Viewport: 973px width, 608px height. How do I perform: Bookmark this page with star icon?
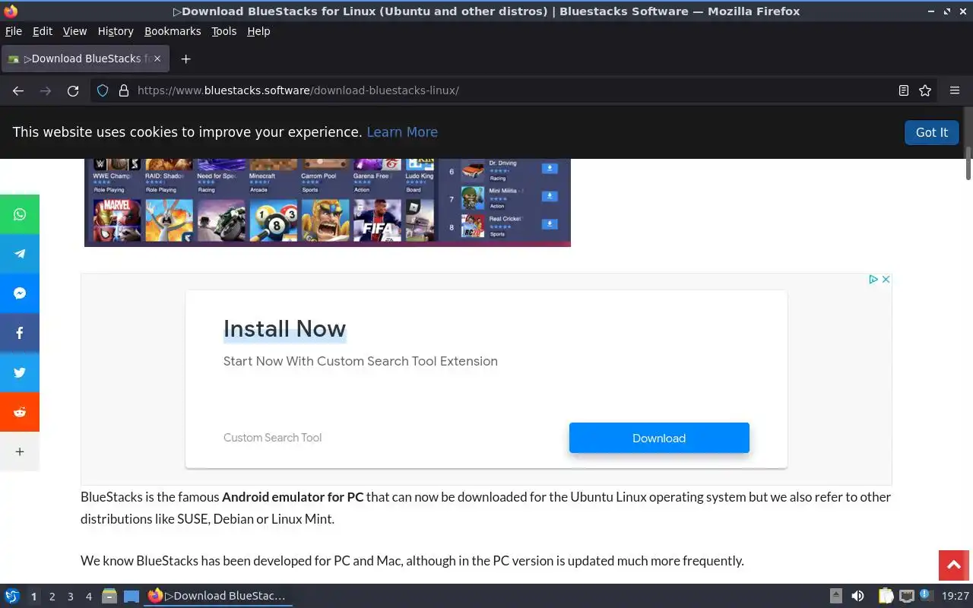(x=925, y=90)
